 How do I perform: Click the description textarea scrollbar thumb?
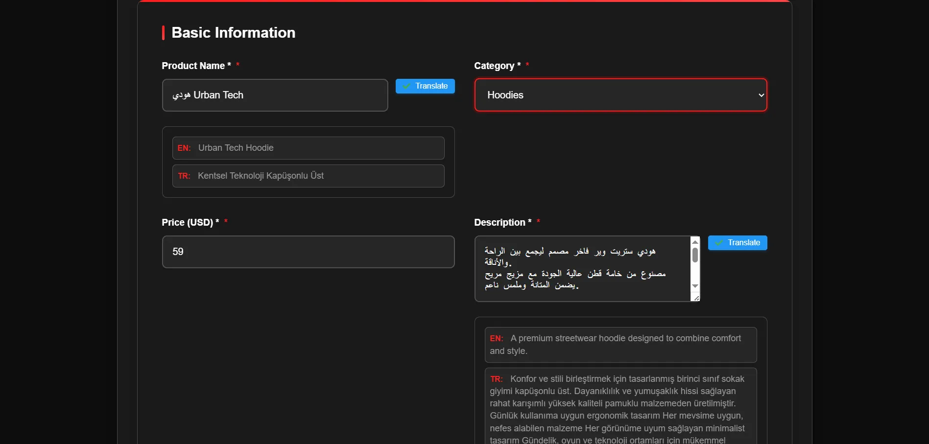[695, 255]
